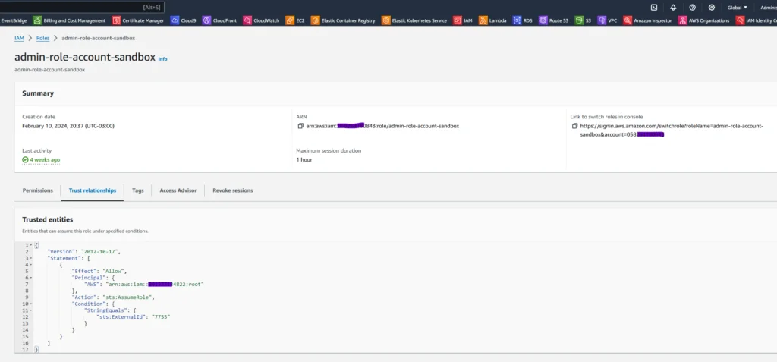The width and height of the screenshot is (777, 362).
Task: Open the Tags tab
Action: [x=138, y=190]
